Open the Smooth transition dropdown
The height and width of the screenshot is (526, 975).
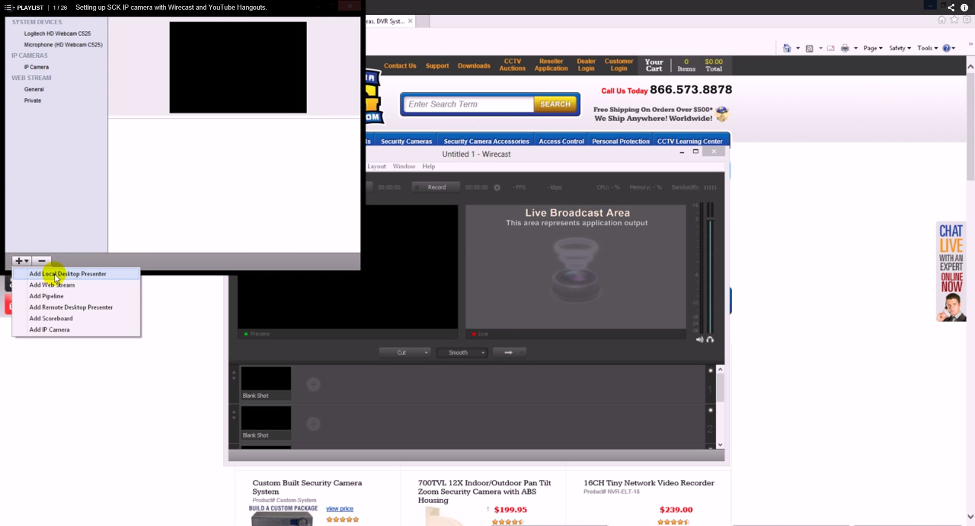[x=462, y=353]
